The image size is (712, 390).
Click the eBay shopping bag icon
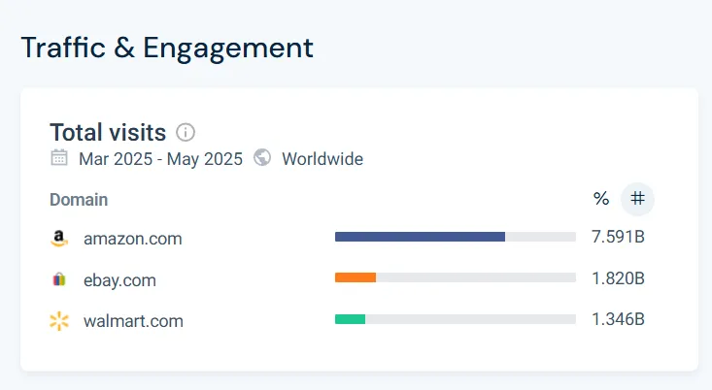point(59,280)
